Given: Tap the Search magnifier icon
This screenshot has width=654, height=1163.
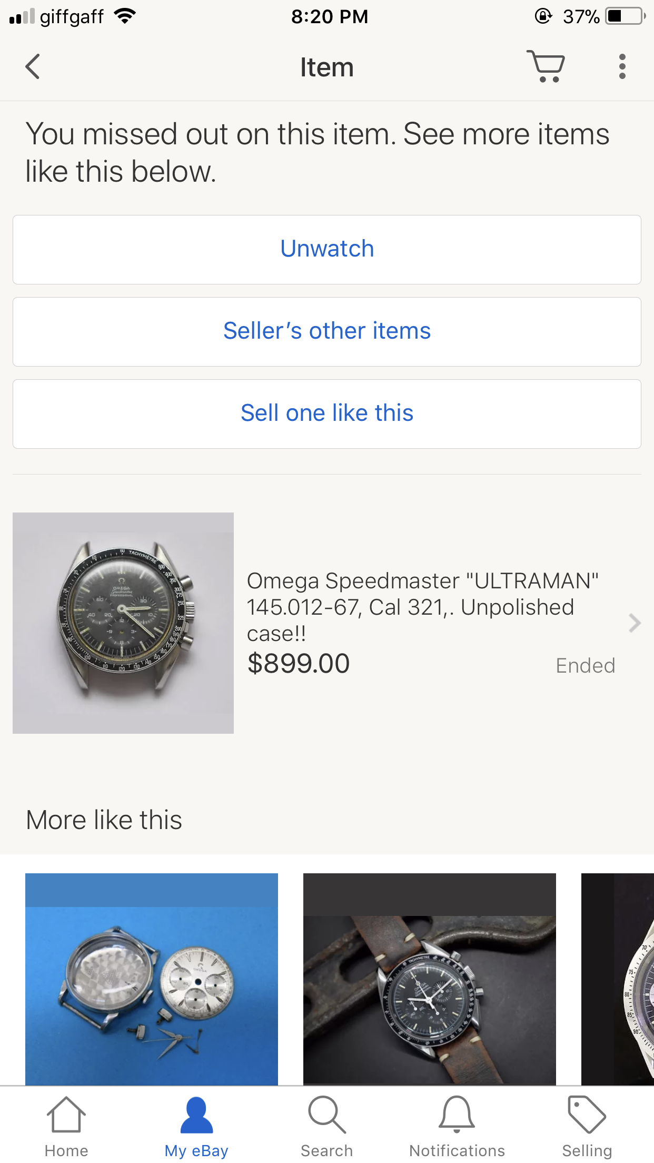Looking at the screenshot, I should point(326,1115).
